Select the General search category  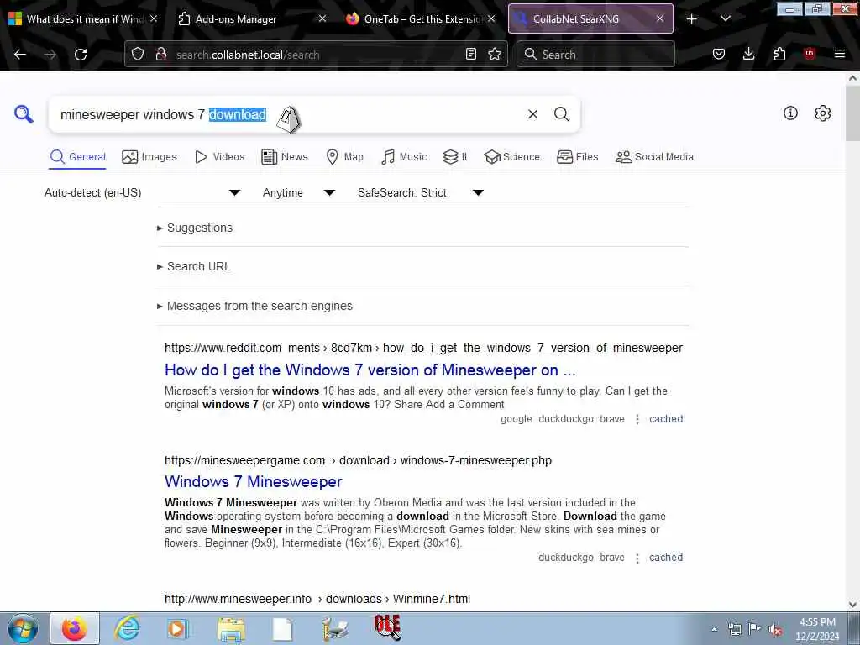(77, 157)
